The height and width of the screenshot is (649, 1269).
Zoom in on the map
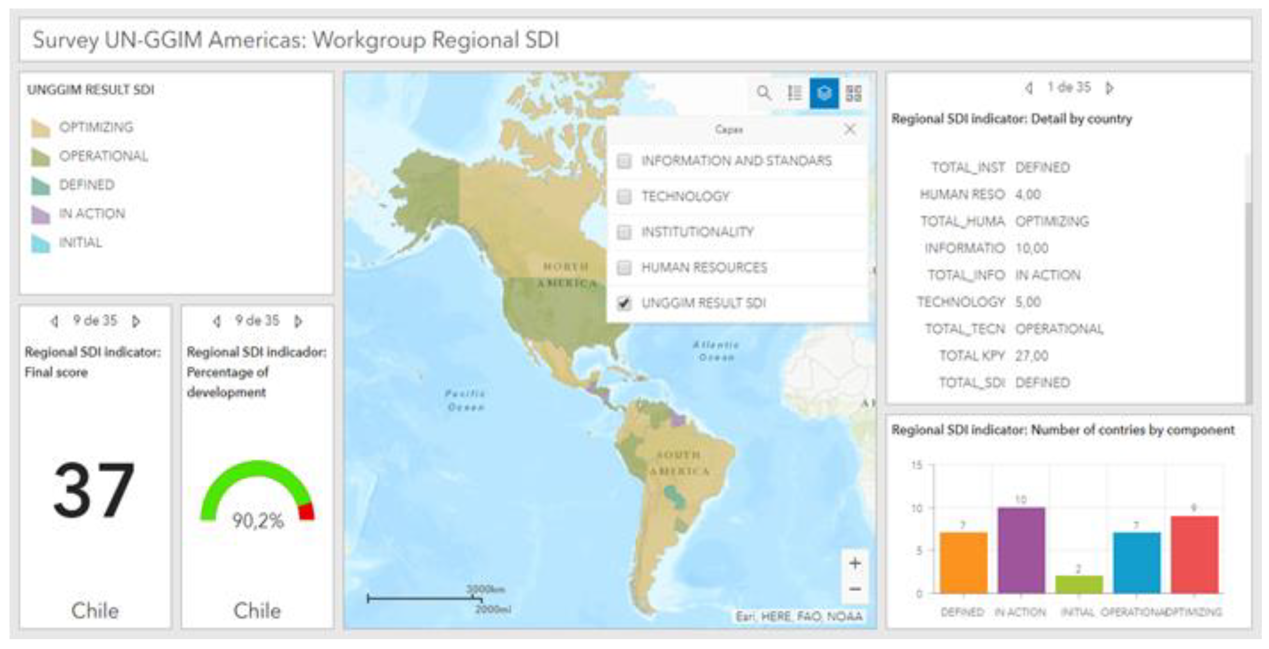(x=855, y=564)
